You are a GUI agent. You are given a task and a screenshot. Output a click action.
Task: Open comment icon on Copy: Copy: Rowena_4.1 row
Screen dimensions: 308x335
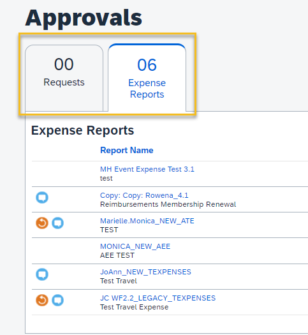click(42, 197)
